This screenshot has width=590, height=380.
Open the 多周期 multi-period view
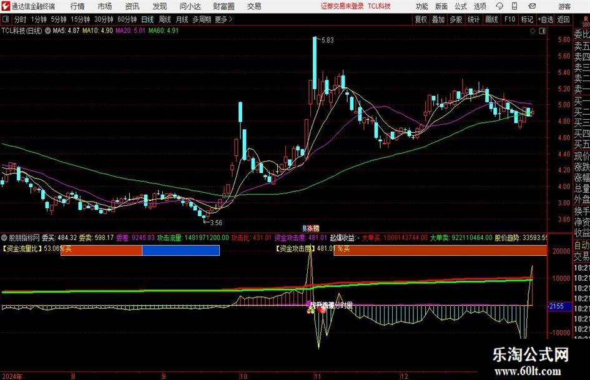(202, 19)
